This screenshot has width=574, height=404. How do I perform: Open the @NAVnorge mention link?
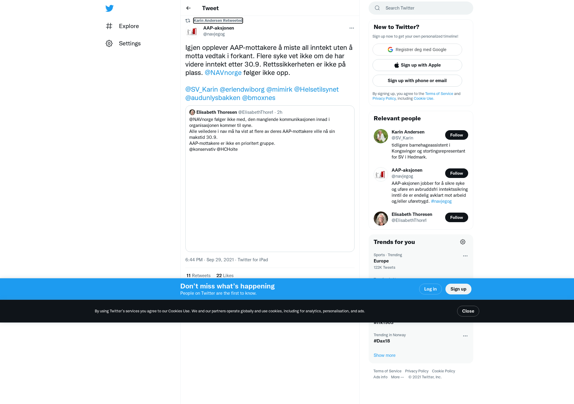click(223, 73)
